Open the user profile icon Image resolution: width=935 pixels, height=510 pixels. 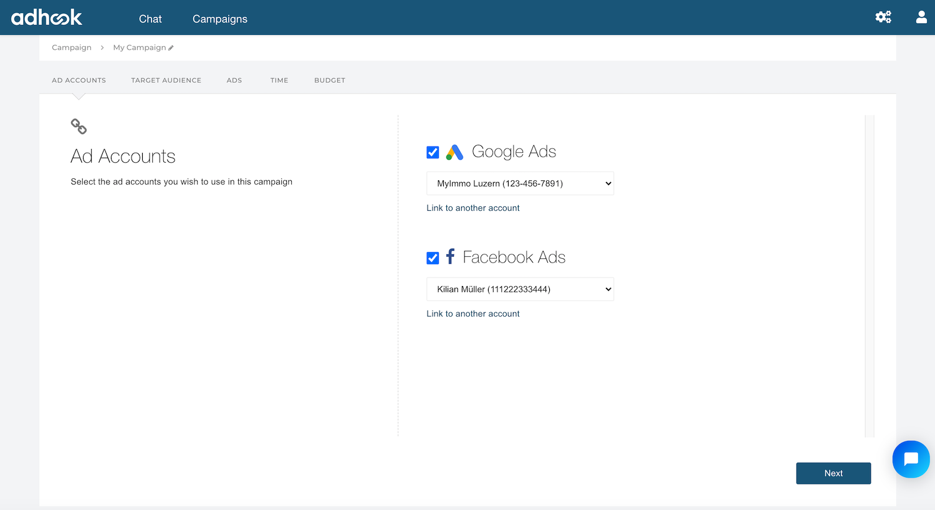click(x=921, y=17)
